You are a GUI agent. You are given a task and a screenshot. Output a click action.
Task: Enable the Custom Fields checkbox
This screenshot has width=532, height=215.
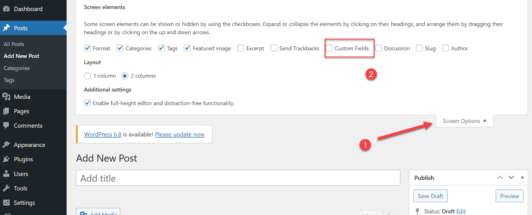[x=329, y=48]
